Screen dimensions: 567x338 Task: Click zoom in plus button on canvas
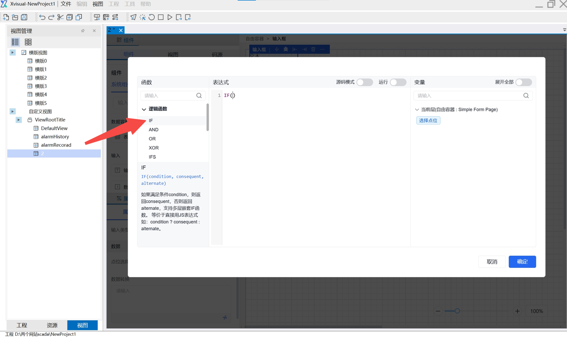click(517, 311)
